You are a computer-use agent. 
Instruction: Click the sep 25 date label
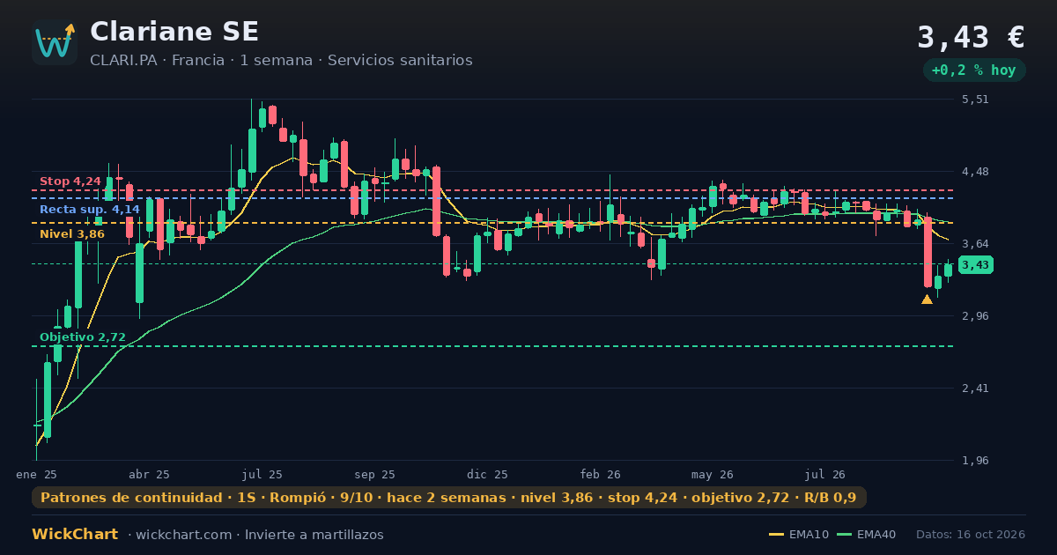click(374, 475)
